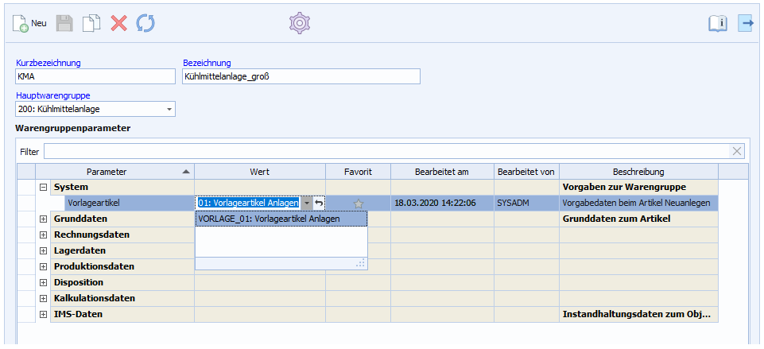Toggle the favorite star for Vorlageartikel
This screenshot has width=764, height=349.
pos(358,204)
